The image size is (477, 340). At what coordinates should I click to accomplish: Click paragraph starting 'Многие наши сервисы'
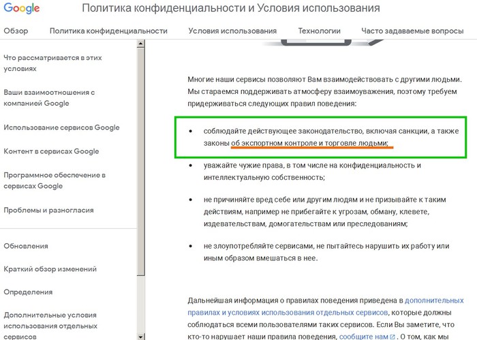(x=324, y=91)
